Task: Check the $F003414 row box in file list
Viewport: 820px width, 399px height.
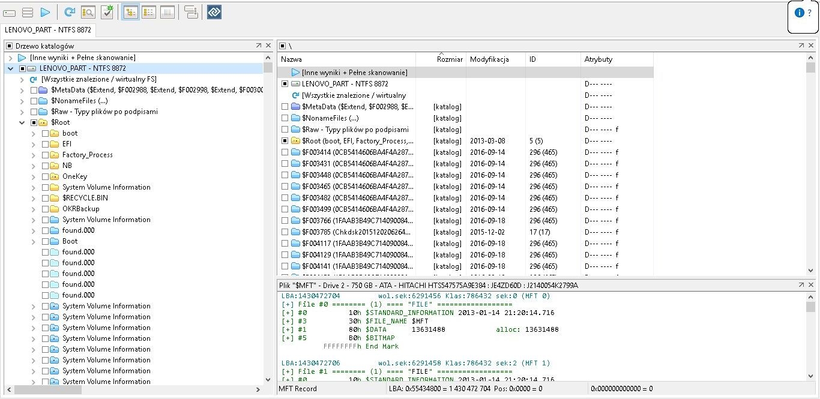Action: 285,152
